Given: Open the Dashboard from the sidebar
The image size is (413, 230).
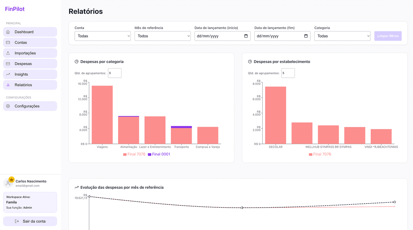Looking at the screenshot, I should tap(30, 32).
